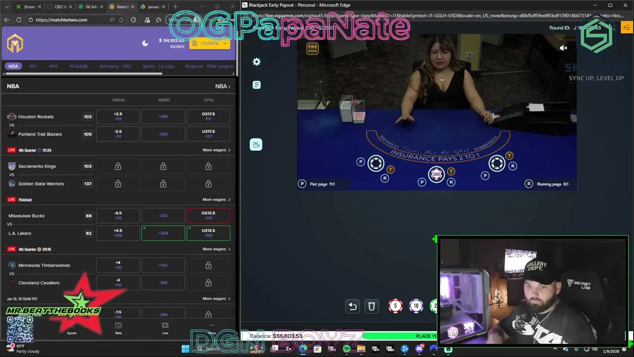Image resolution: width=634 pixels, height=357 pixels.
Task: Clear bets with the trash icon
Action: pyautogui.click(x=371, y=306)
